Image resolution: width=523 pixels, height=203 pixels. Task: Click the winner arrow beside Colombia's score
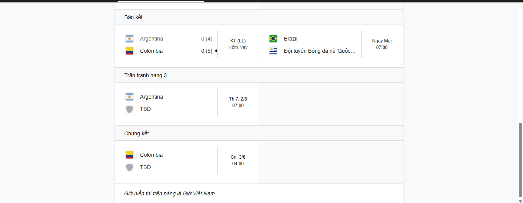tap(216, 51)
